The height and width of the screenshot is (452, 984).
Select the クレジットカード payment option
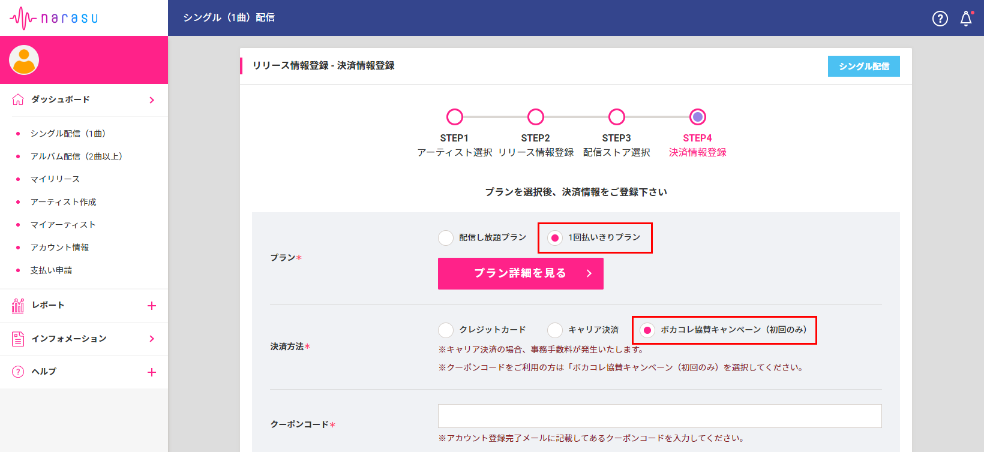[x=446, y=330]
